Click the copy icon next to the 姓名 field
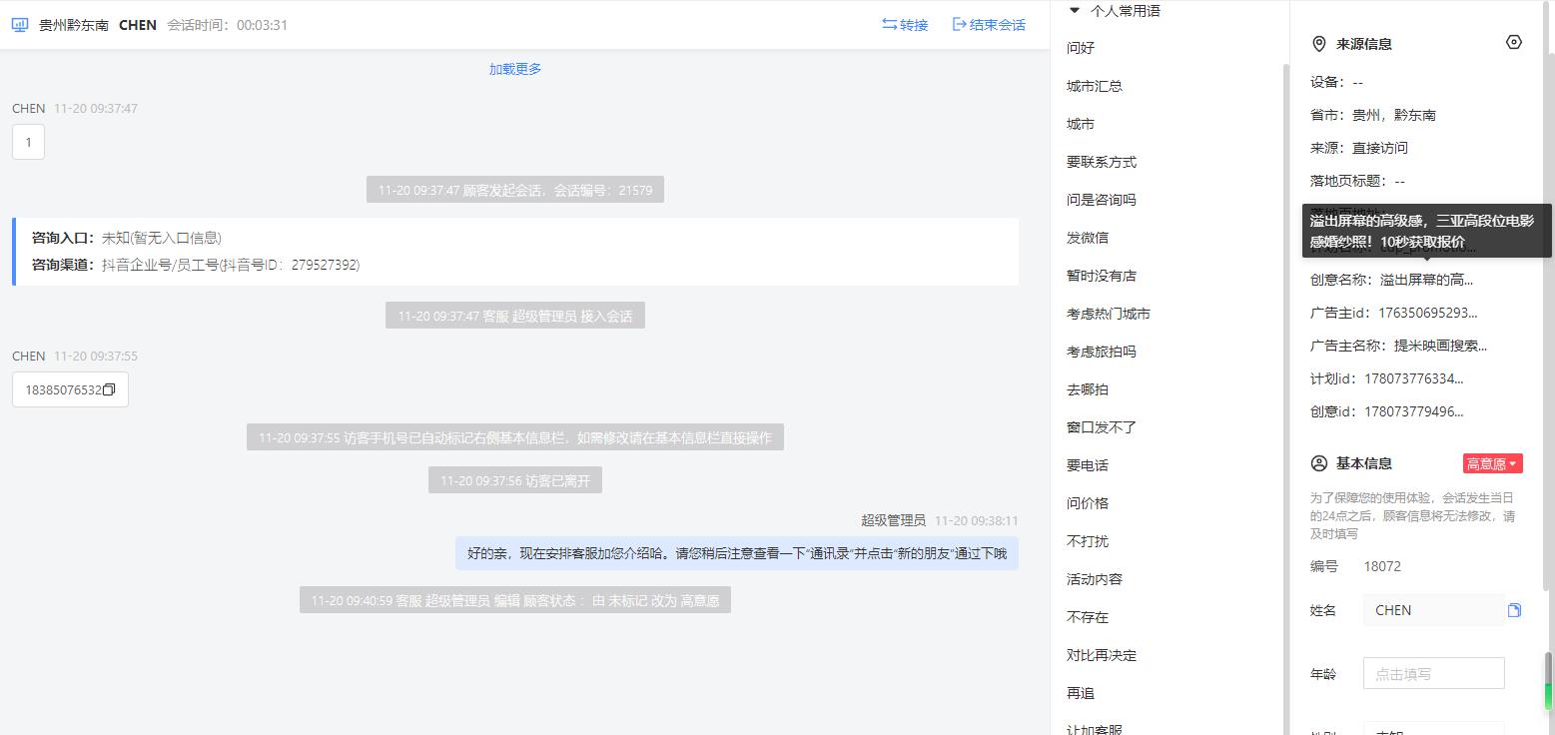Viewport: 1555px width, 735px height. coord(1514,610)
